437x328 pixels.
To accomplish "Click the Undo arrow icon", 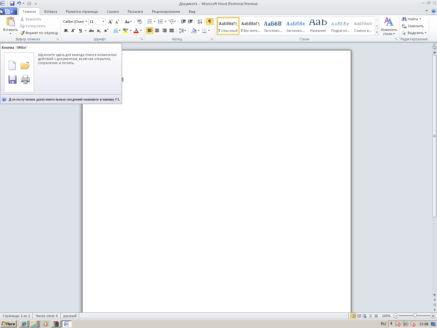I will point(19,3).
